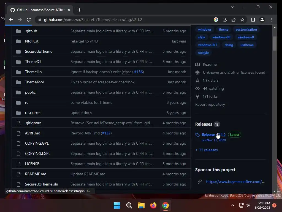
Task: Select the GitHub - namazso/SecureUxTheme tab
Action: [x=40, y=10]
